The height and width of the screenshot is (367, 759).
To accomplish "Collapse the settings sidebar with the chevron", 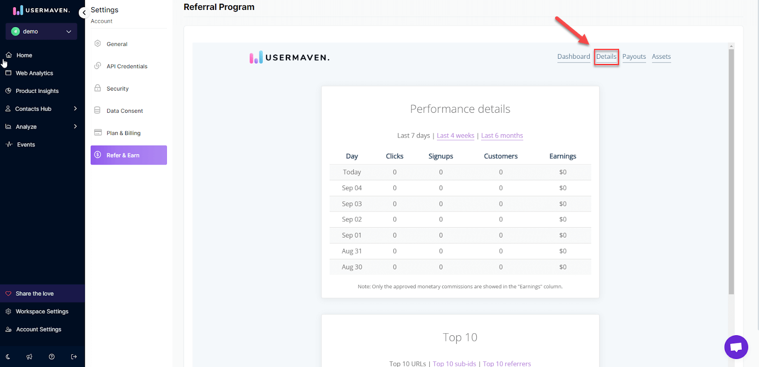I will pyautogui.click(x=83, y=13).
